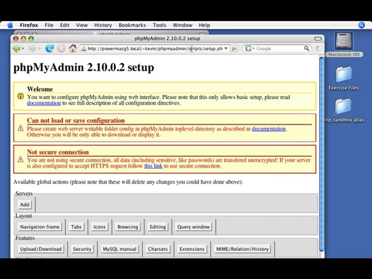Click warning icon in configuration error box
The width and height of the screenshot is (372, 279).
tap(21, 128)
